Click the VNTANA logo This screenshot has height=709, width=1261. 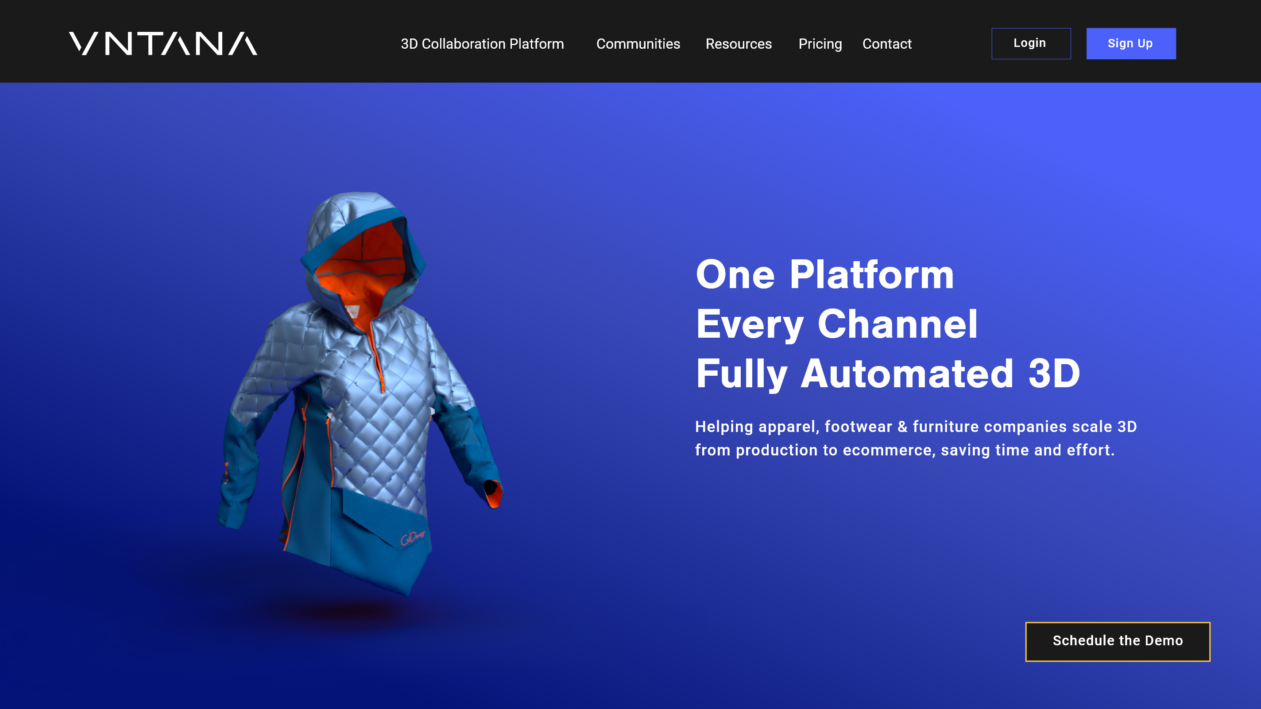point(163,43)
